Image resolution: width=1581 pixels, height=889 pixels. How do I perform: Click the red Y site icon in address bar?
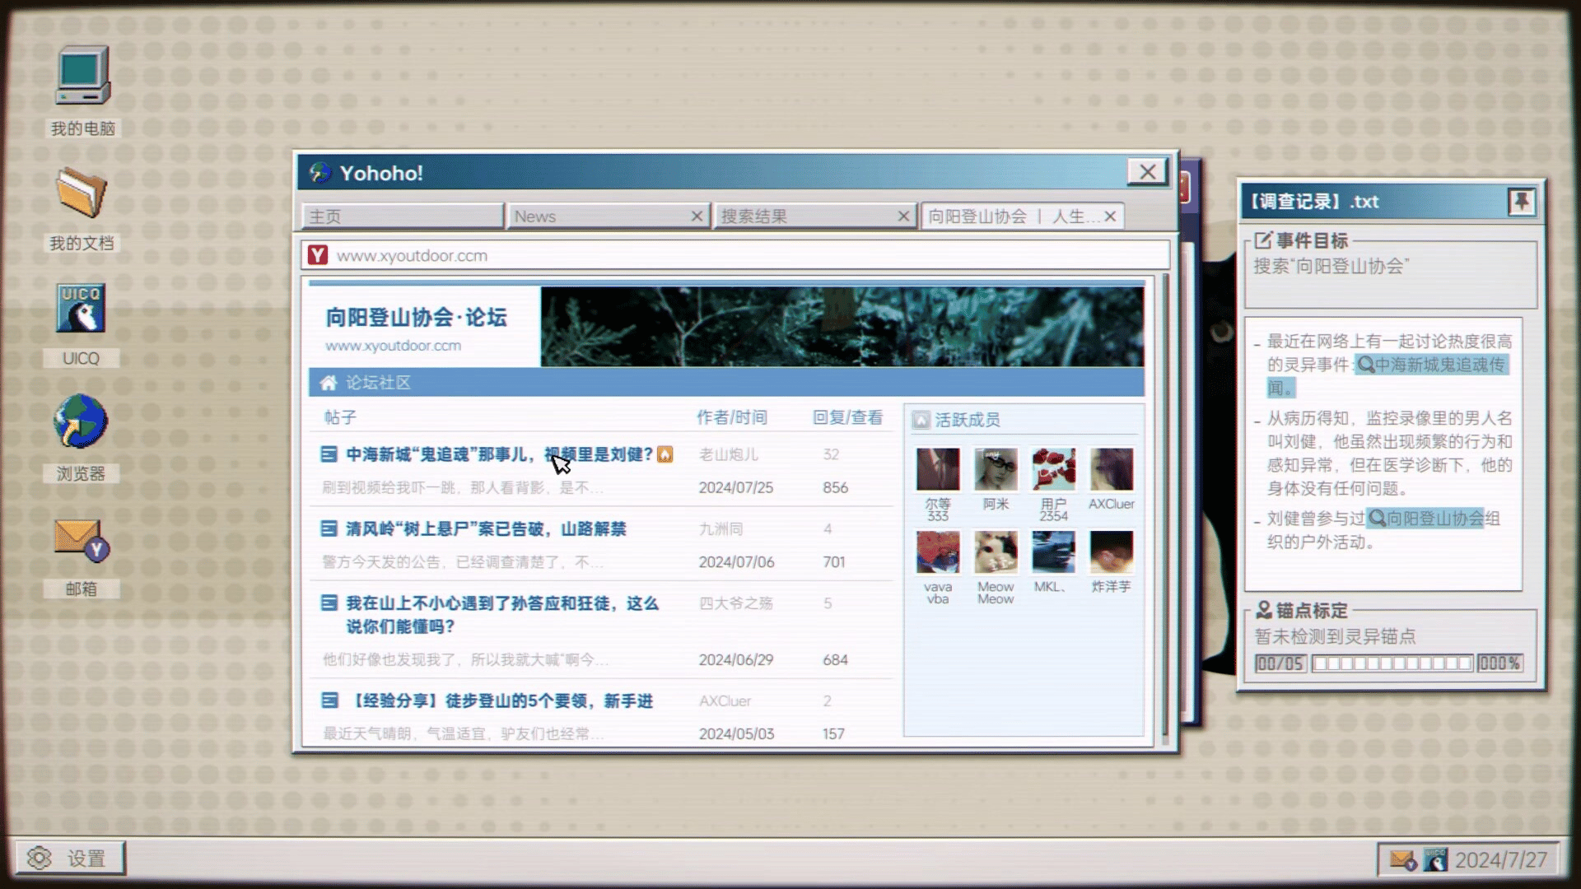(x=318, y=255)
